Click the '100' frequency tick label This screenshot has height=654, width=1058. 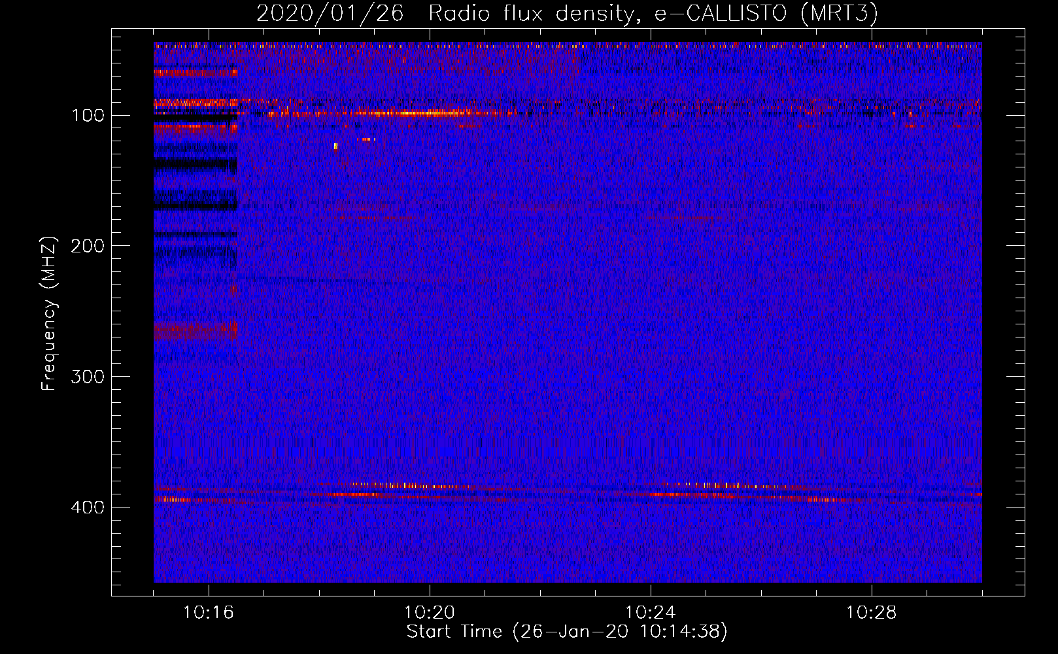click(88, 116)
